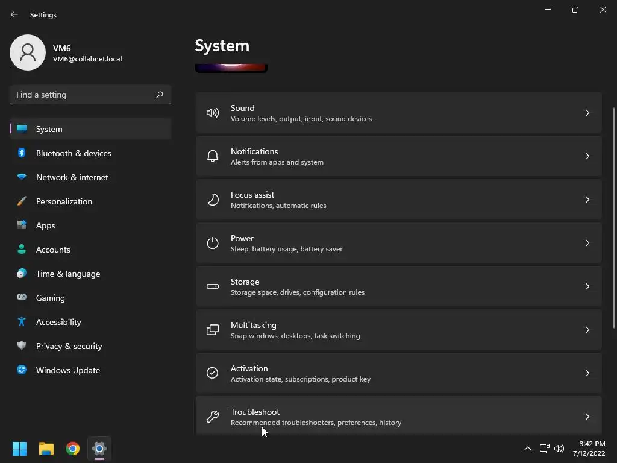Image resolution: width=617 pixels, height=463 pixels.
Task: Open Google Chrome from taskbar
Action: pos(73,449)
